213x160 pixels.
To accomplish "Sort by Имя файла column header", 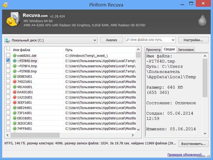I will [x=38, y=50].
